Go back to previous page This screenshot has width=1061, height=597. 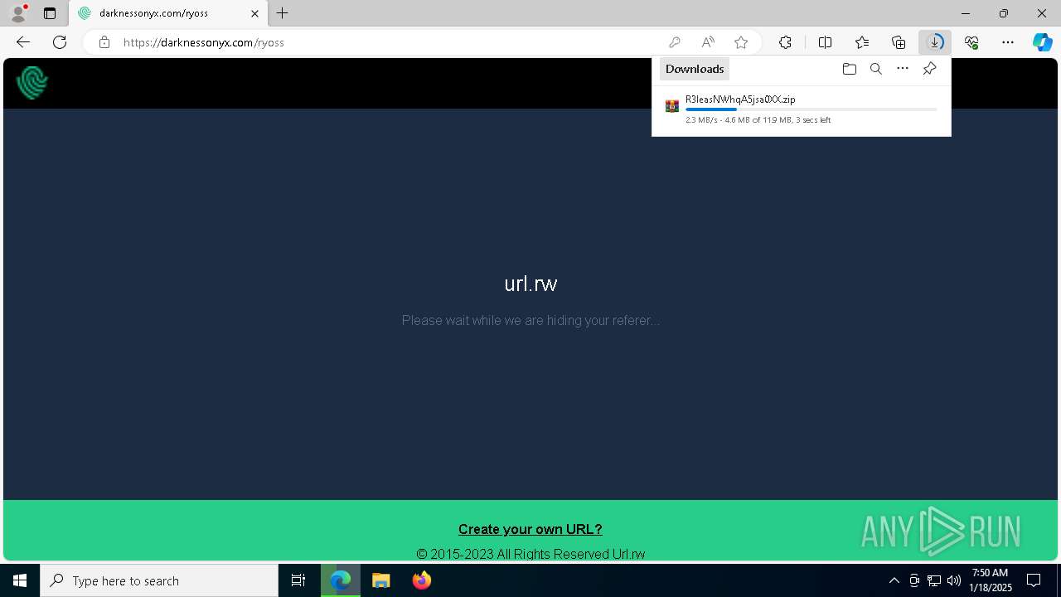pyautogui.click(x=23, y=42)
